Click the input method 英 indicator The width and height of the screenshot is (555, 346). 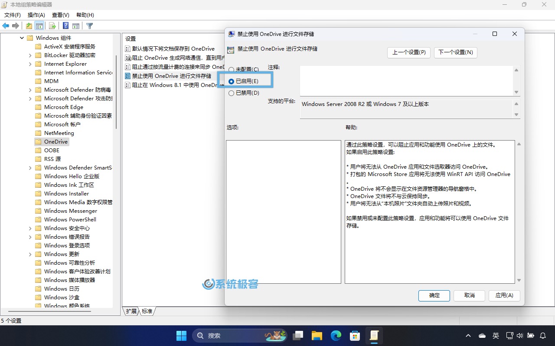pyautogui.click(x=496, y=336)
